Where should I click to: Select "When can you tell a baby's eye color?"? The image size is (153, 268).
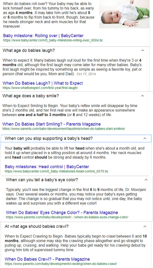pos(42,180)
